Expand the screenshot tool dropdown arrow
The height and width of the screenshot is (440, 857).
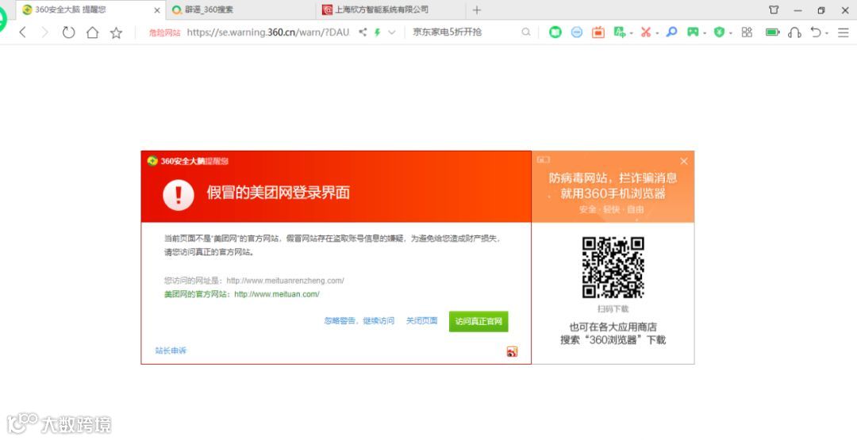pos(657,33)
